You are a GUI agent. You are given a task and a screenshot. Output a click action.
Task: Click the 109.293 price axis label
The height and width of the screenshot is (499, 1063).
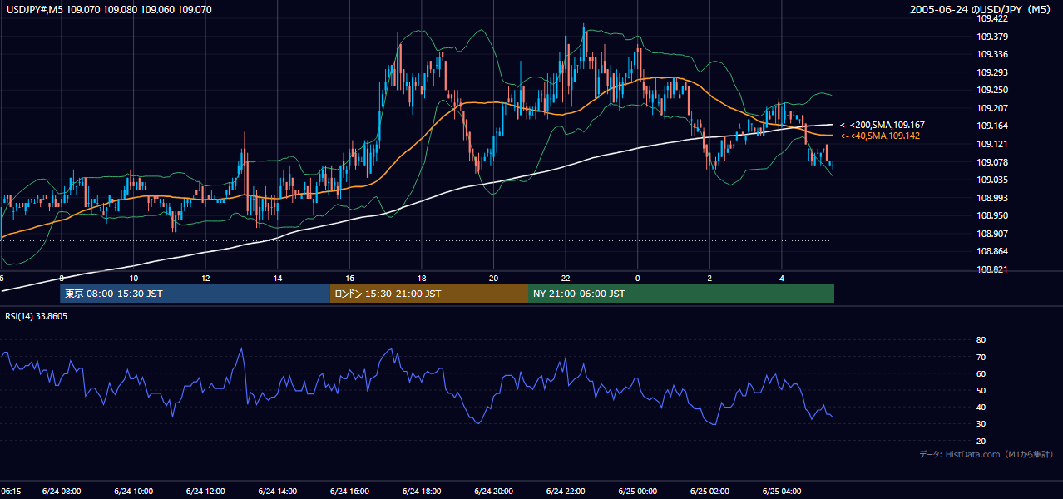(992, 72)
